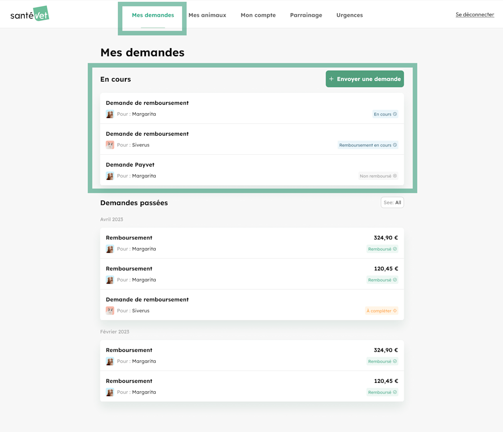Click Siverus's cat avatar in the Remboursement en cours row

pyautogui.click(x=110, y=145)
